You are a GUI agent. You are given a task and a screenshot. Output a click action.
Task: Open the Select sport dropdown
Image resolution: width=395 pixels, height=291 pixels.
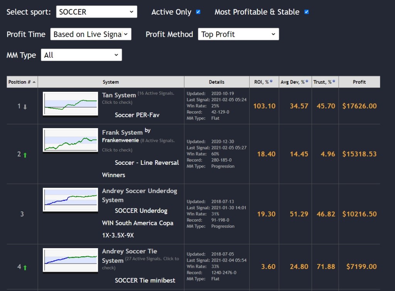[96, 12]
